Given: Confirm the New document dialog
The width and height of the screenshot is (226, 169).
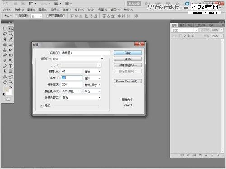Looking at the screenshot, I should click(128, 53).
